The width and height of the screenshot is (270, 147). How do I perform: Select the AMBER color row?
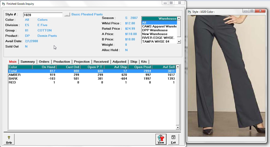click(x=15, y=75)
